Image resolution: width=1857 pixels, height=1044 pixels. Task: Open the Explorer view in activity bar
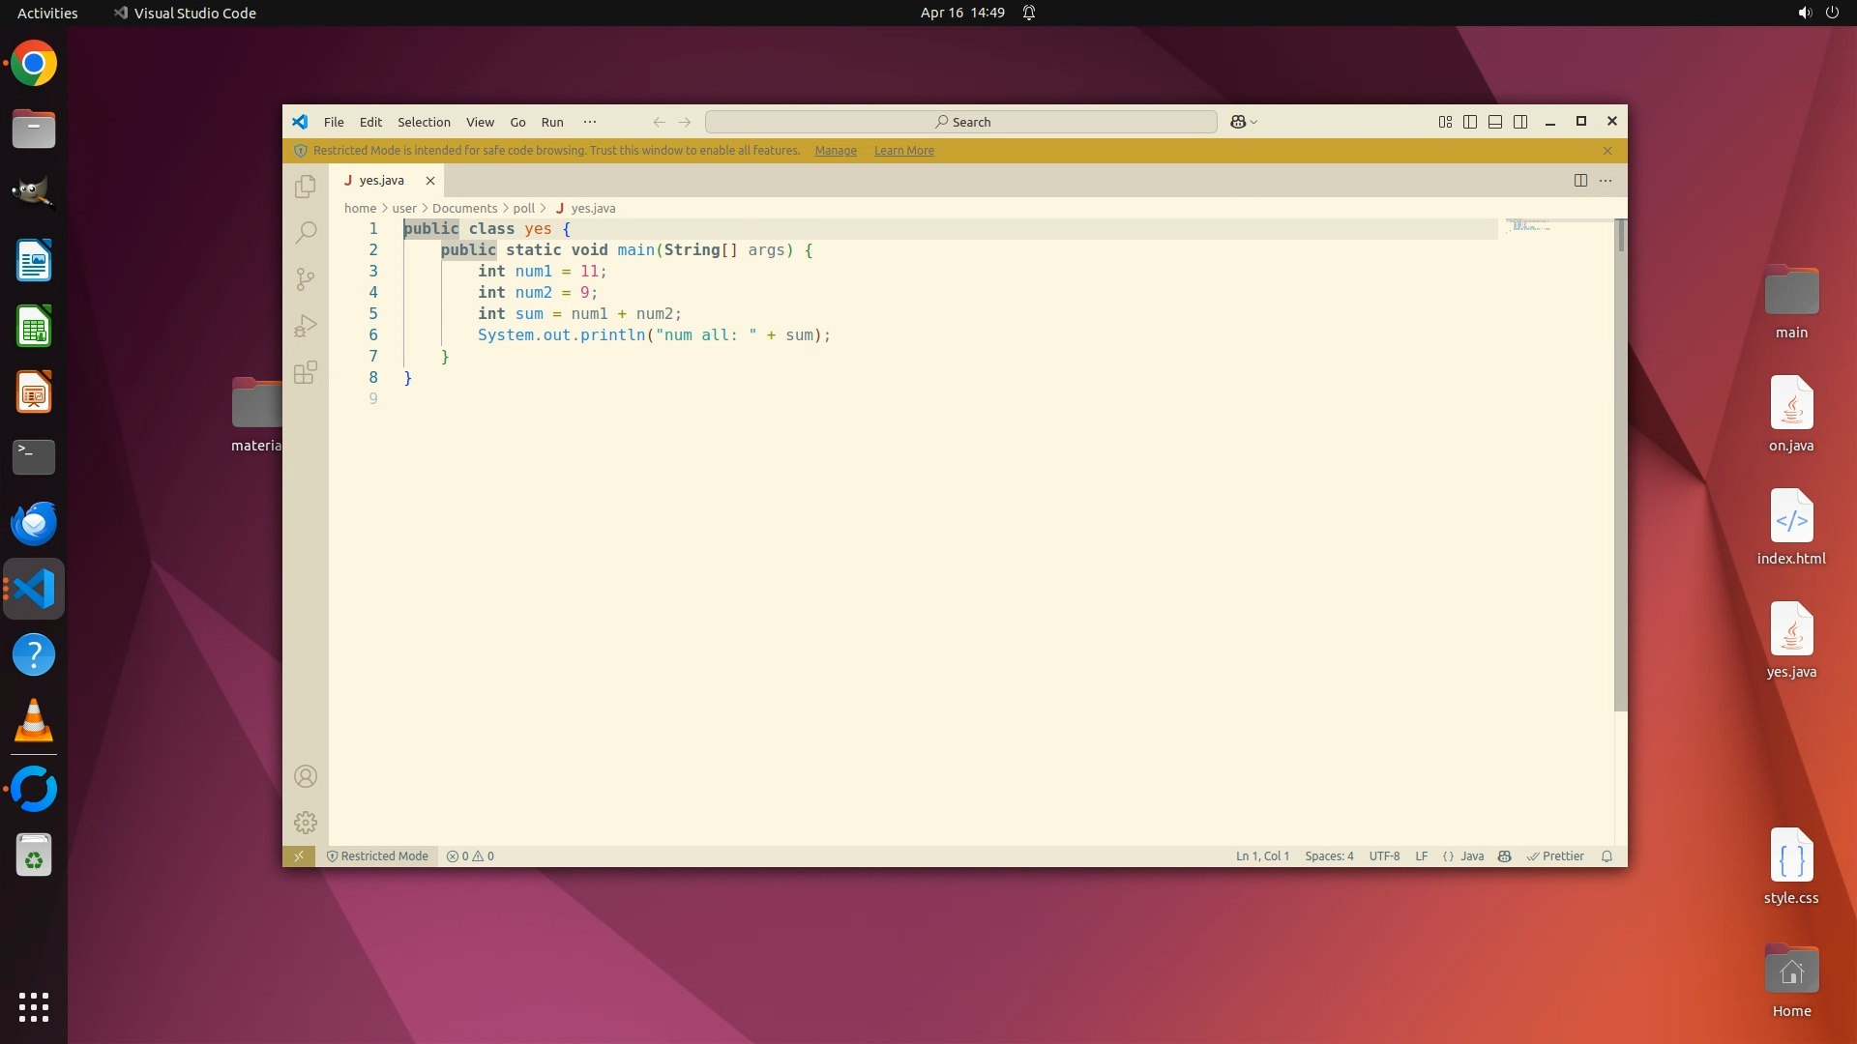coord(306,186)
